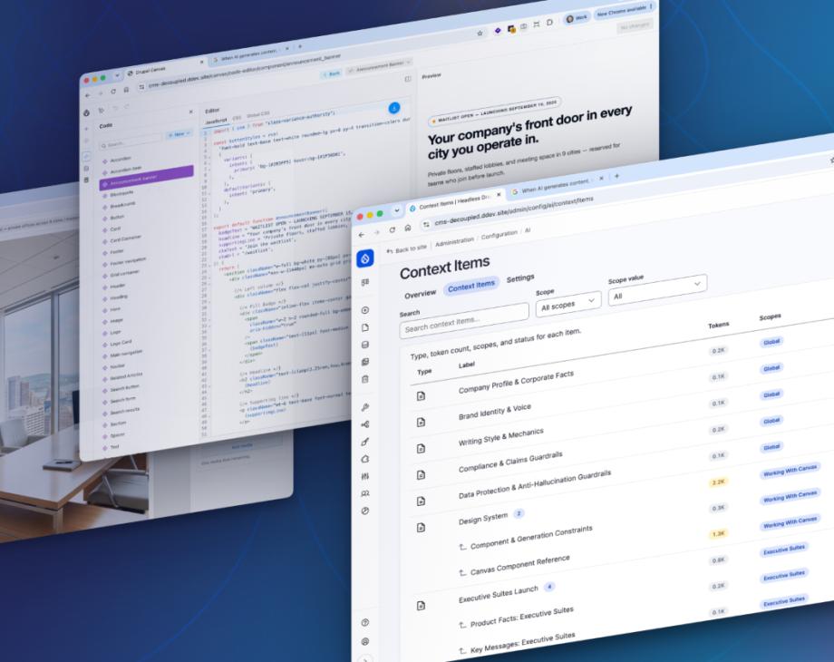Select Accordion in the Code component list

(x=121, y=159)
